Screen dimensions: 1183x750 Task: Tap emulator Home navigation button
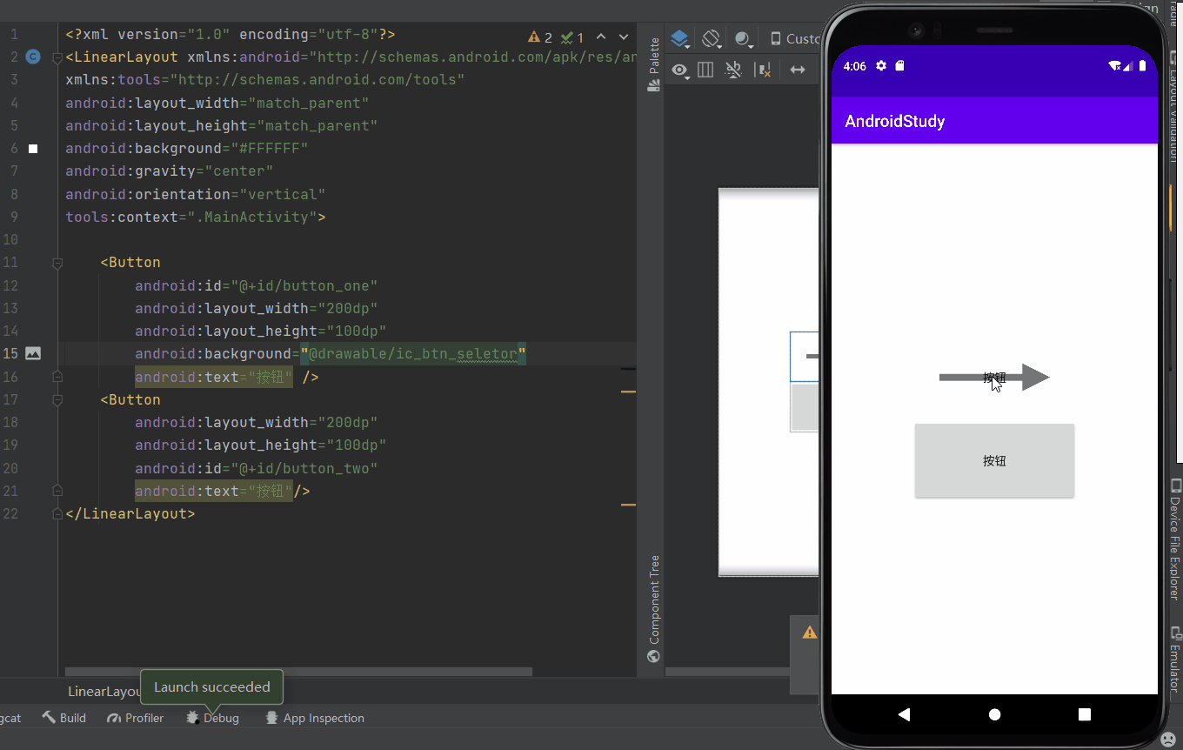(994, 714)
